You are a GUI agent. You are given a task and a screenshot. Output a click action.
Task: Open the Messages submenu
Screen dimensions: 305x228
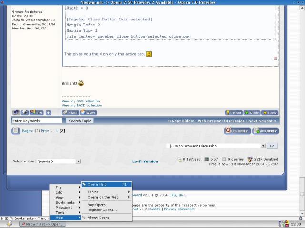tap(65, 208)
